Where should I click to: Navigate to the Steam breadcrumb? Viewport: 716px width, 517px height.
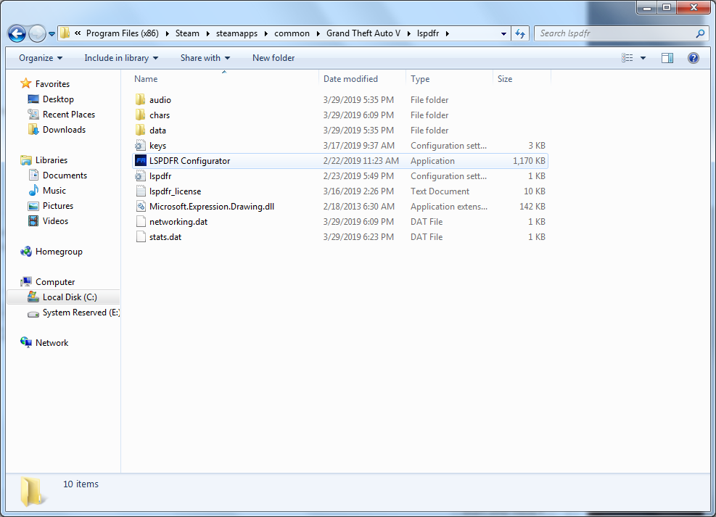[187, 33]
